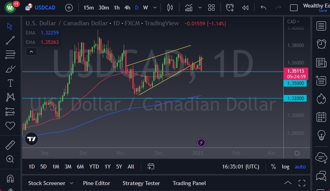Open the watchlist panel
The width and height of the screenshot is (330, 191).
coord(321,26)
